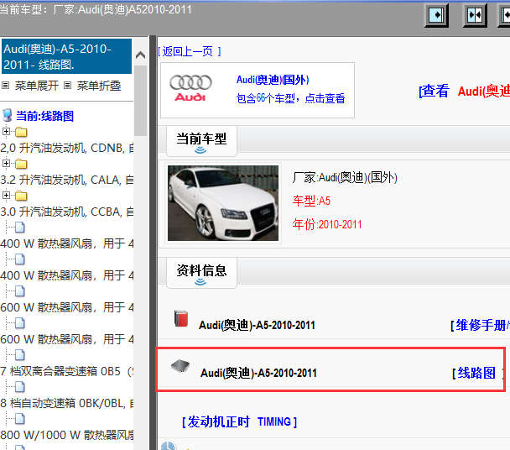Click document icon above 8 档自动变速箱
Viewport: 510px width, 450px height.
(x=20, y=387)
